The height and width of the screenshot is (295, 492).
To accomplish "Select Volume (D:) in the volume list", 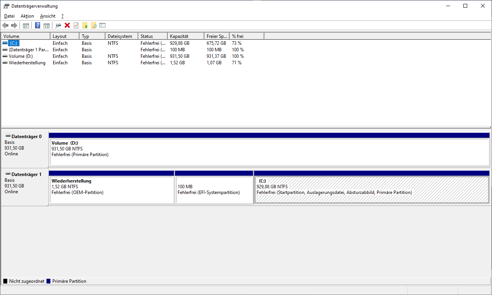I will [x=21, y=56].
